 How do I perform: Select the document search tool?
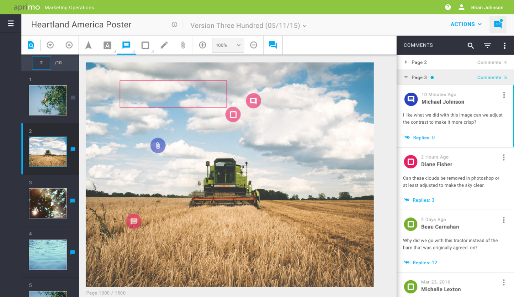(31, 45)
